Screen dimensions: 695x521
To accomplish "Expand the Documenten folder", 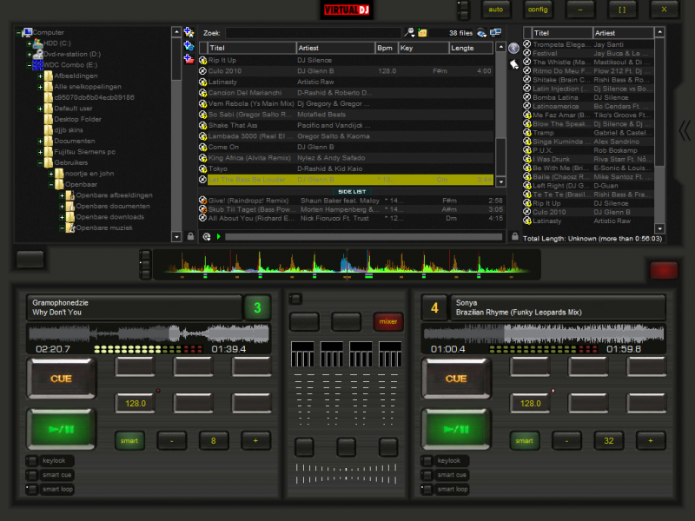I will coord(40,141).
